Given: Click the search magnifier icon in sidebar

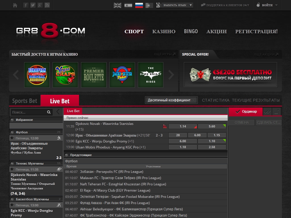Looking at the screenshot, I should pyautogui.click(x=49, y=112).
